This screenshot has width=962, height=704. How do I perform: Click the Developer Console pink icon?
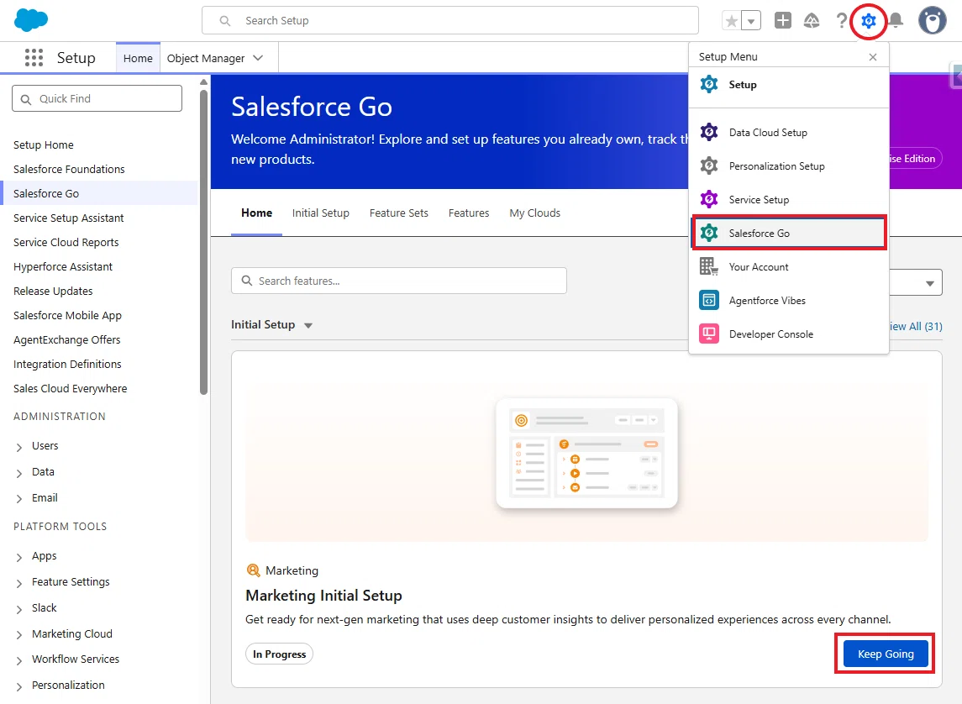coord(709,334)
